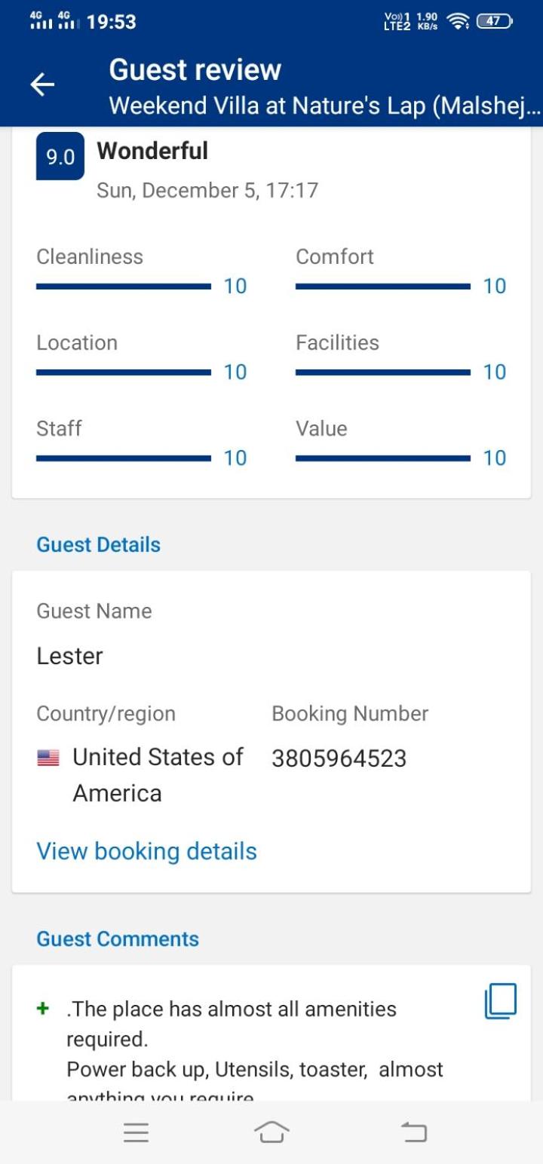The image size is (543, 1164).
Task: Select the Guest Comments section heading
Action: (x=118, y=939)
